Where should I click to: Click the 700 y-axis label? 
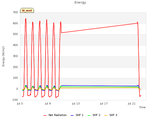pyautogui.click(x=15, y=12)
